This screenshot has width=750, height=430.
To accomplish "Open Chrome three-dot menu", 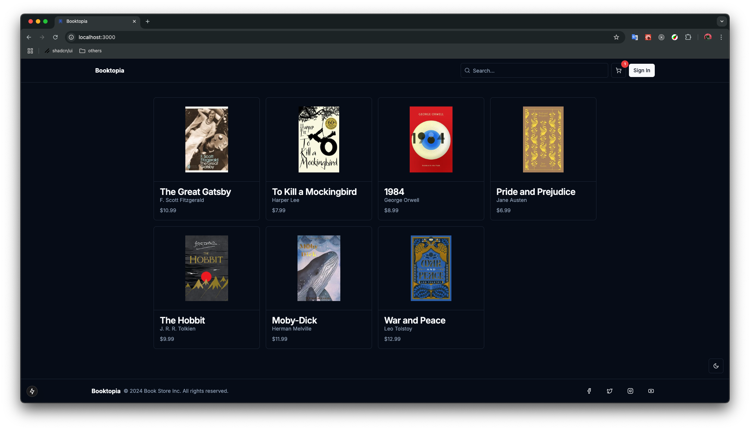I will pyautogui.click(x=721, y=37).
